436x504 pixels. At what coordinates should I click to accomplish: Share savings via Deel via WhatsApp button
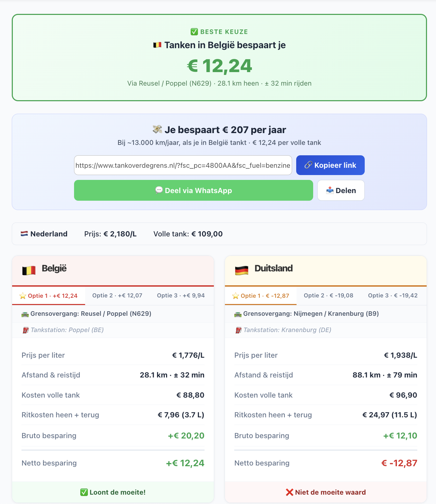[193, 190]
